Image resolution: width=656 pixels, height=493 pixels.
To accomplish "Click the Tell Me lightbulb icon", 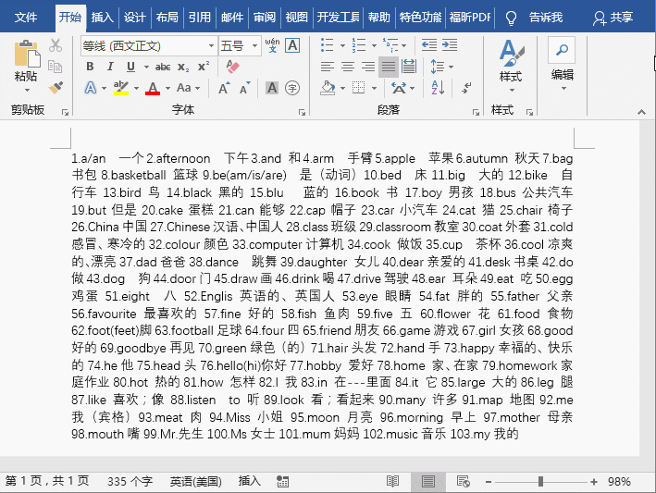I will pos(511,18).
